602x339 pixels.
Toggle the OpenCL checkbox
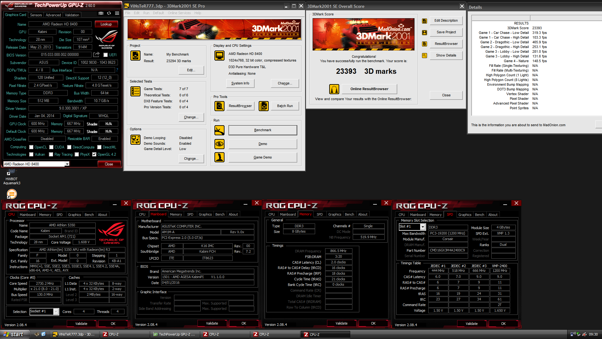(x=31, y=147)
